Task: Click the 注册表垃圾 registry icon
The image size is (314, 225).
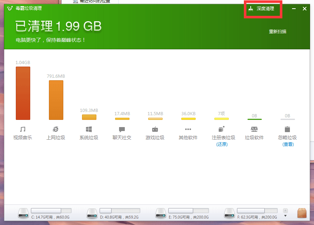Action: point(221,129)
